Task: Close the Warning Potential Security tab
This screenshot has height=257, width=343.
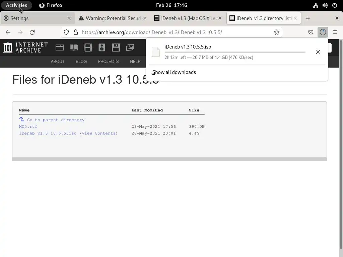Action: click(145, 18)
